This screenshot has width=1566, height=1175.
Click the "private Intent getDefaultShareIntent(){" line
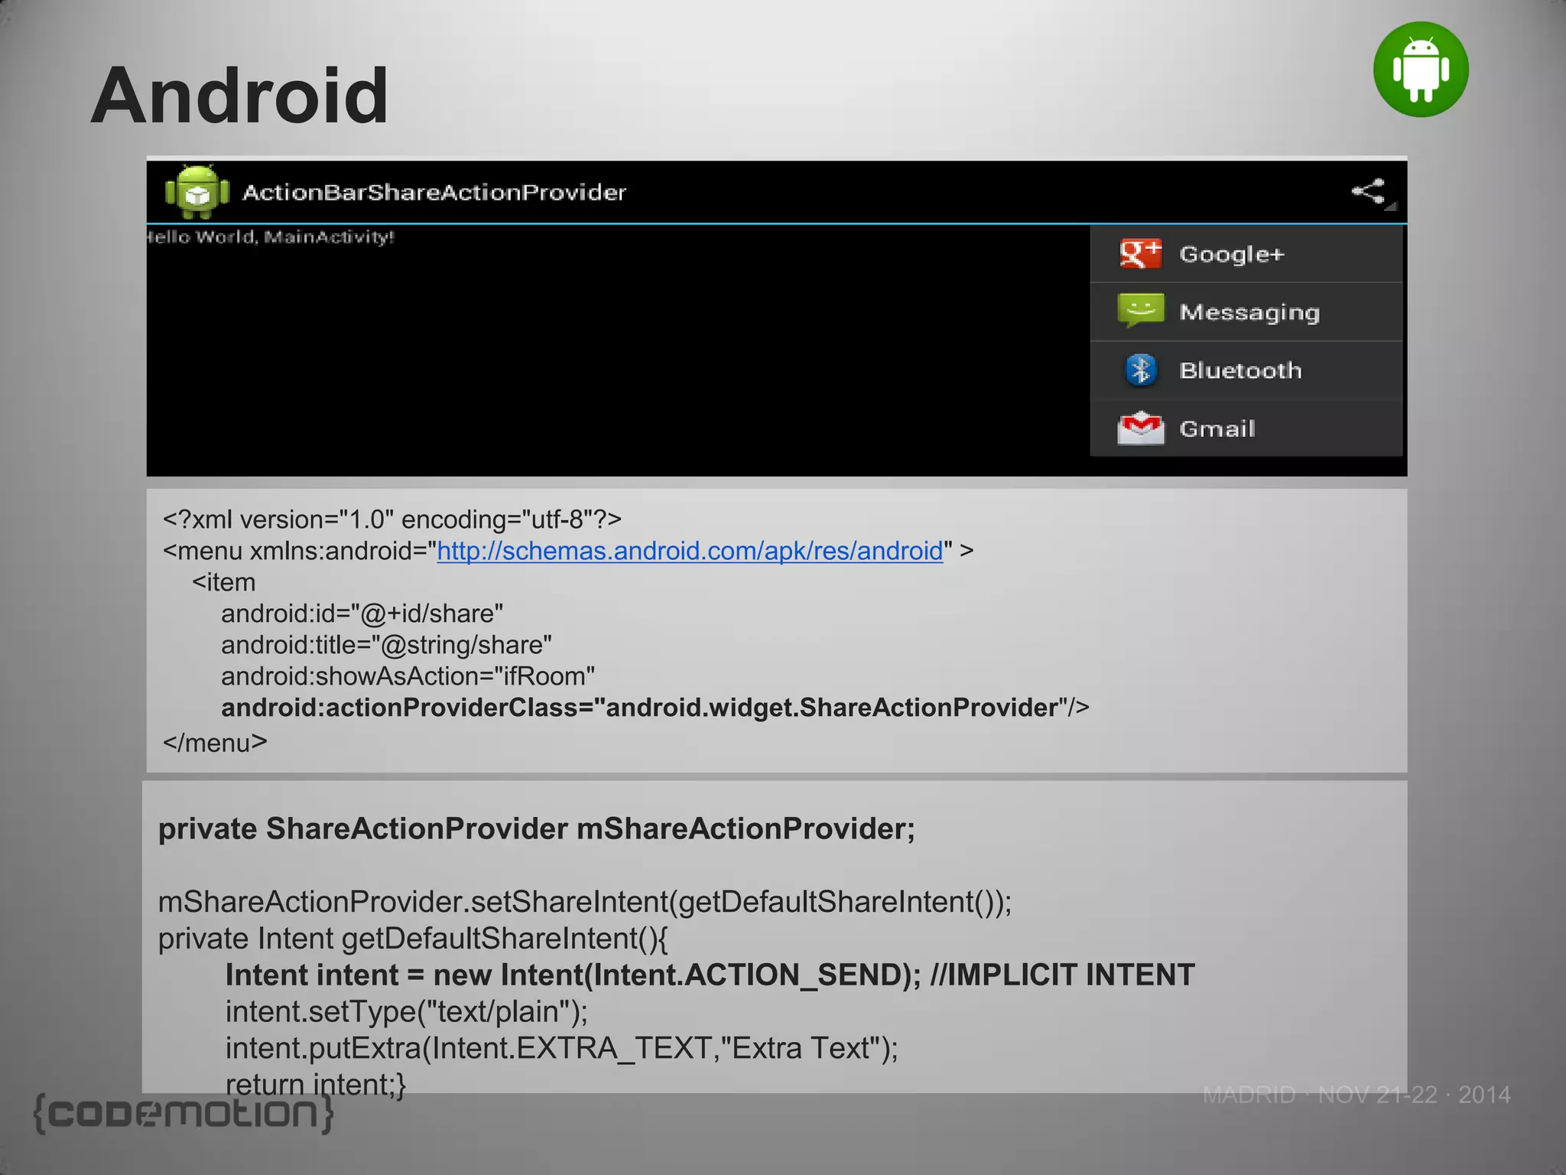(x=413, y=939)
